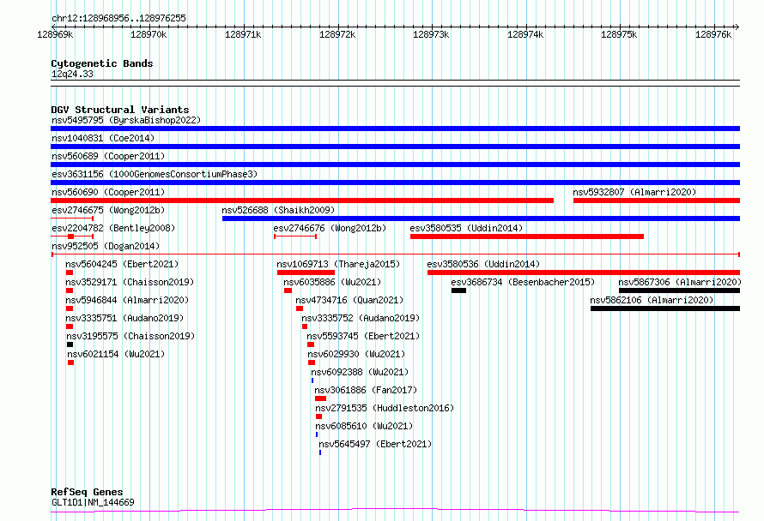
Task: Click the nsv5495795 ByrskaBishop2022 blue variant bar
Action: pos(395,129)
